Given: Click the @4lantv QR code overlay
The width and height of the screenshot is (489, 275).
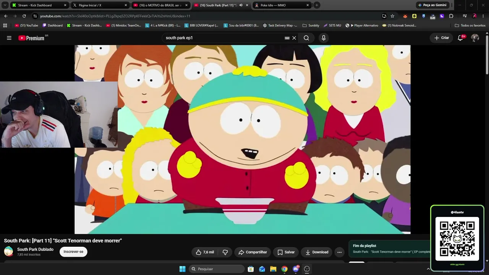Looking at the screenshot, I should point(457,238).
